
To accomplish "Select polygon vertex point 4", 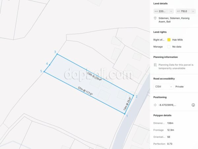I will 49,65.
